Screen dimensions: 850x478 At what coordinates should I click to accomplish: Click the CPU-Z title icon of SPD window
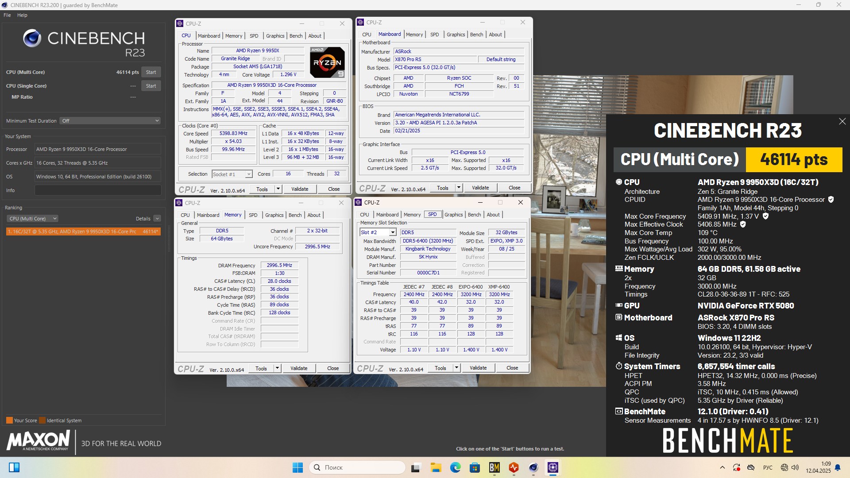pyautogui.click(x=358, y=202)
